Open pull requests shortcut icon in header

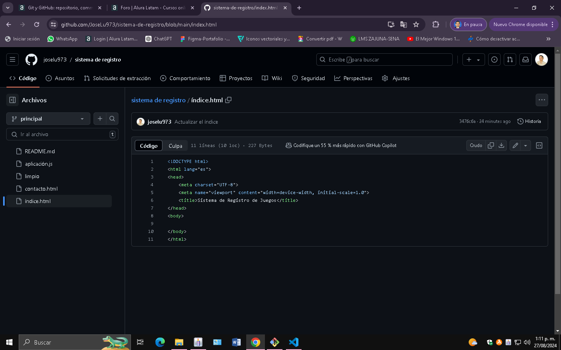pos(510,59)
